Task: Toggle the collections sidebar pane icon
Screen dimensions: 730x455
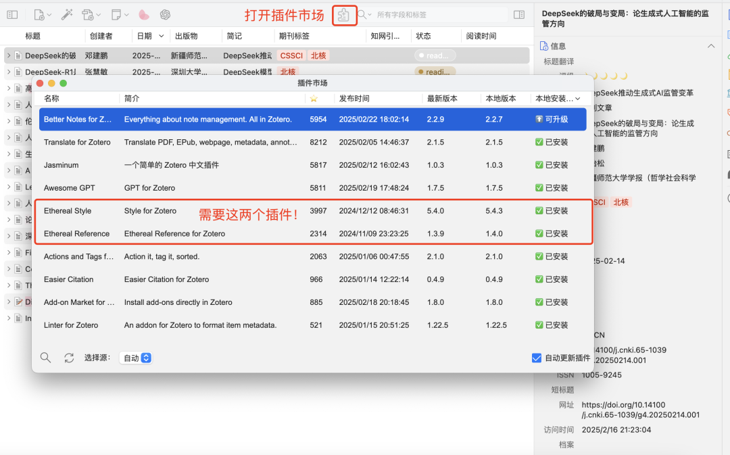Action: (x=13, y=15)
